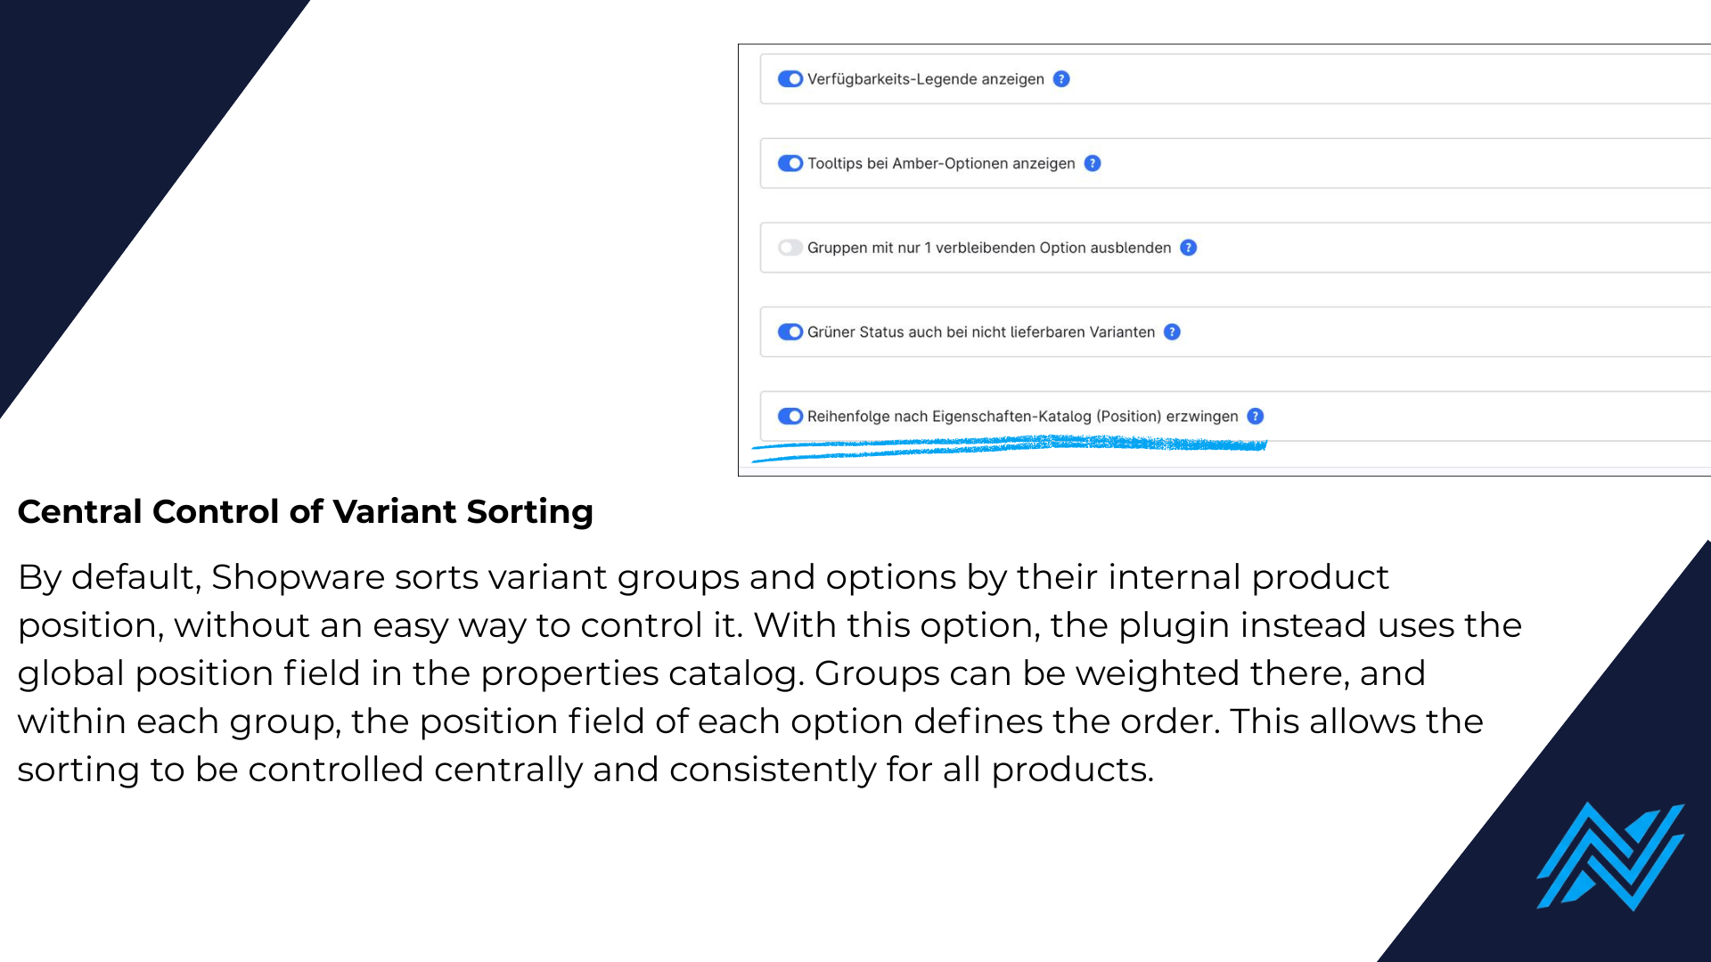Click Grüner Status auch bei nicht lieferbaren label
Screen dimensions: 1711x962
click(x=981, y=332)
